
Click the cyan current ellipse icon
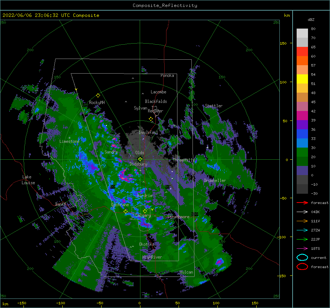(x=302, y=257)
